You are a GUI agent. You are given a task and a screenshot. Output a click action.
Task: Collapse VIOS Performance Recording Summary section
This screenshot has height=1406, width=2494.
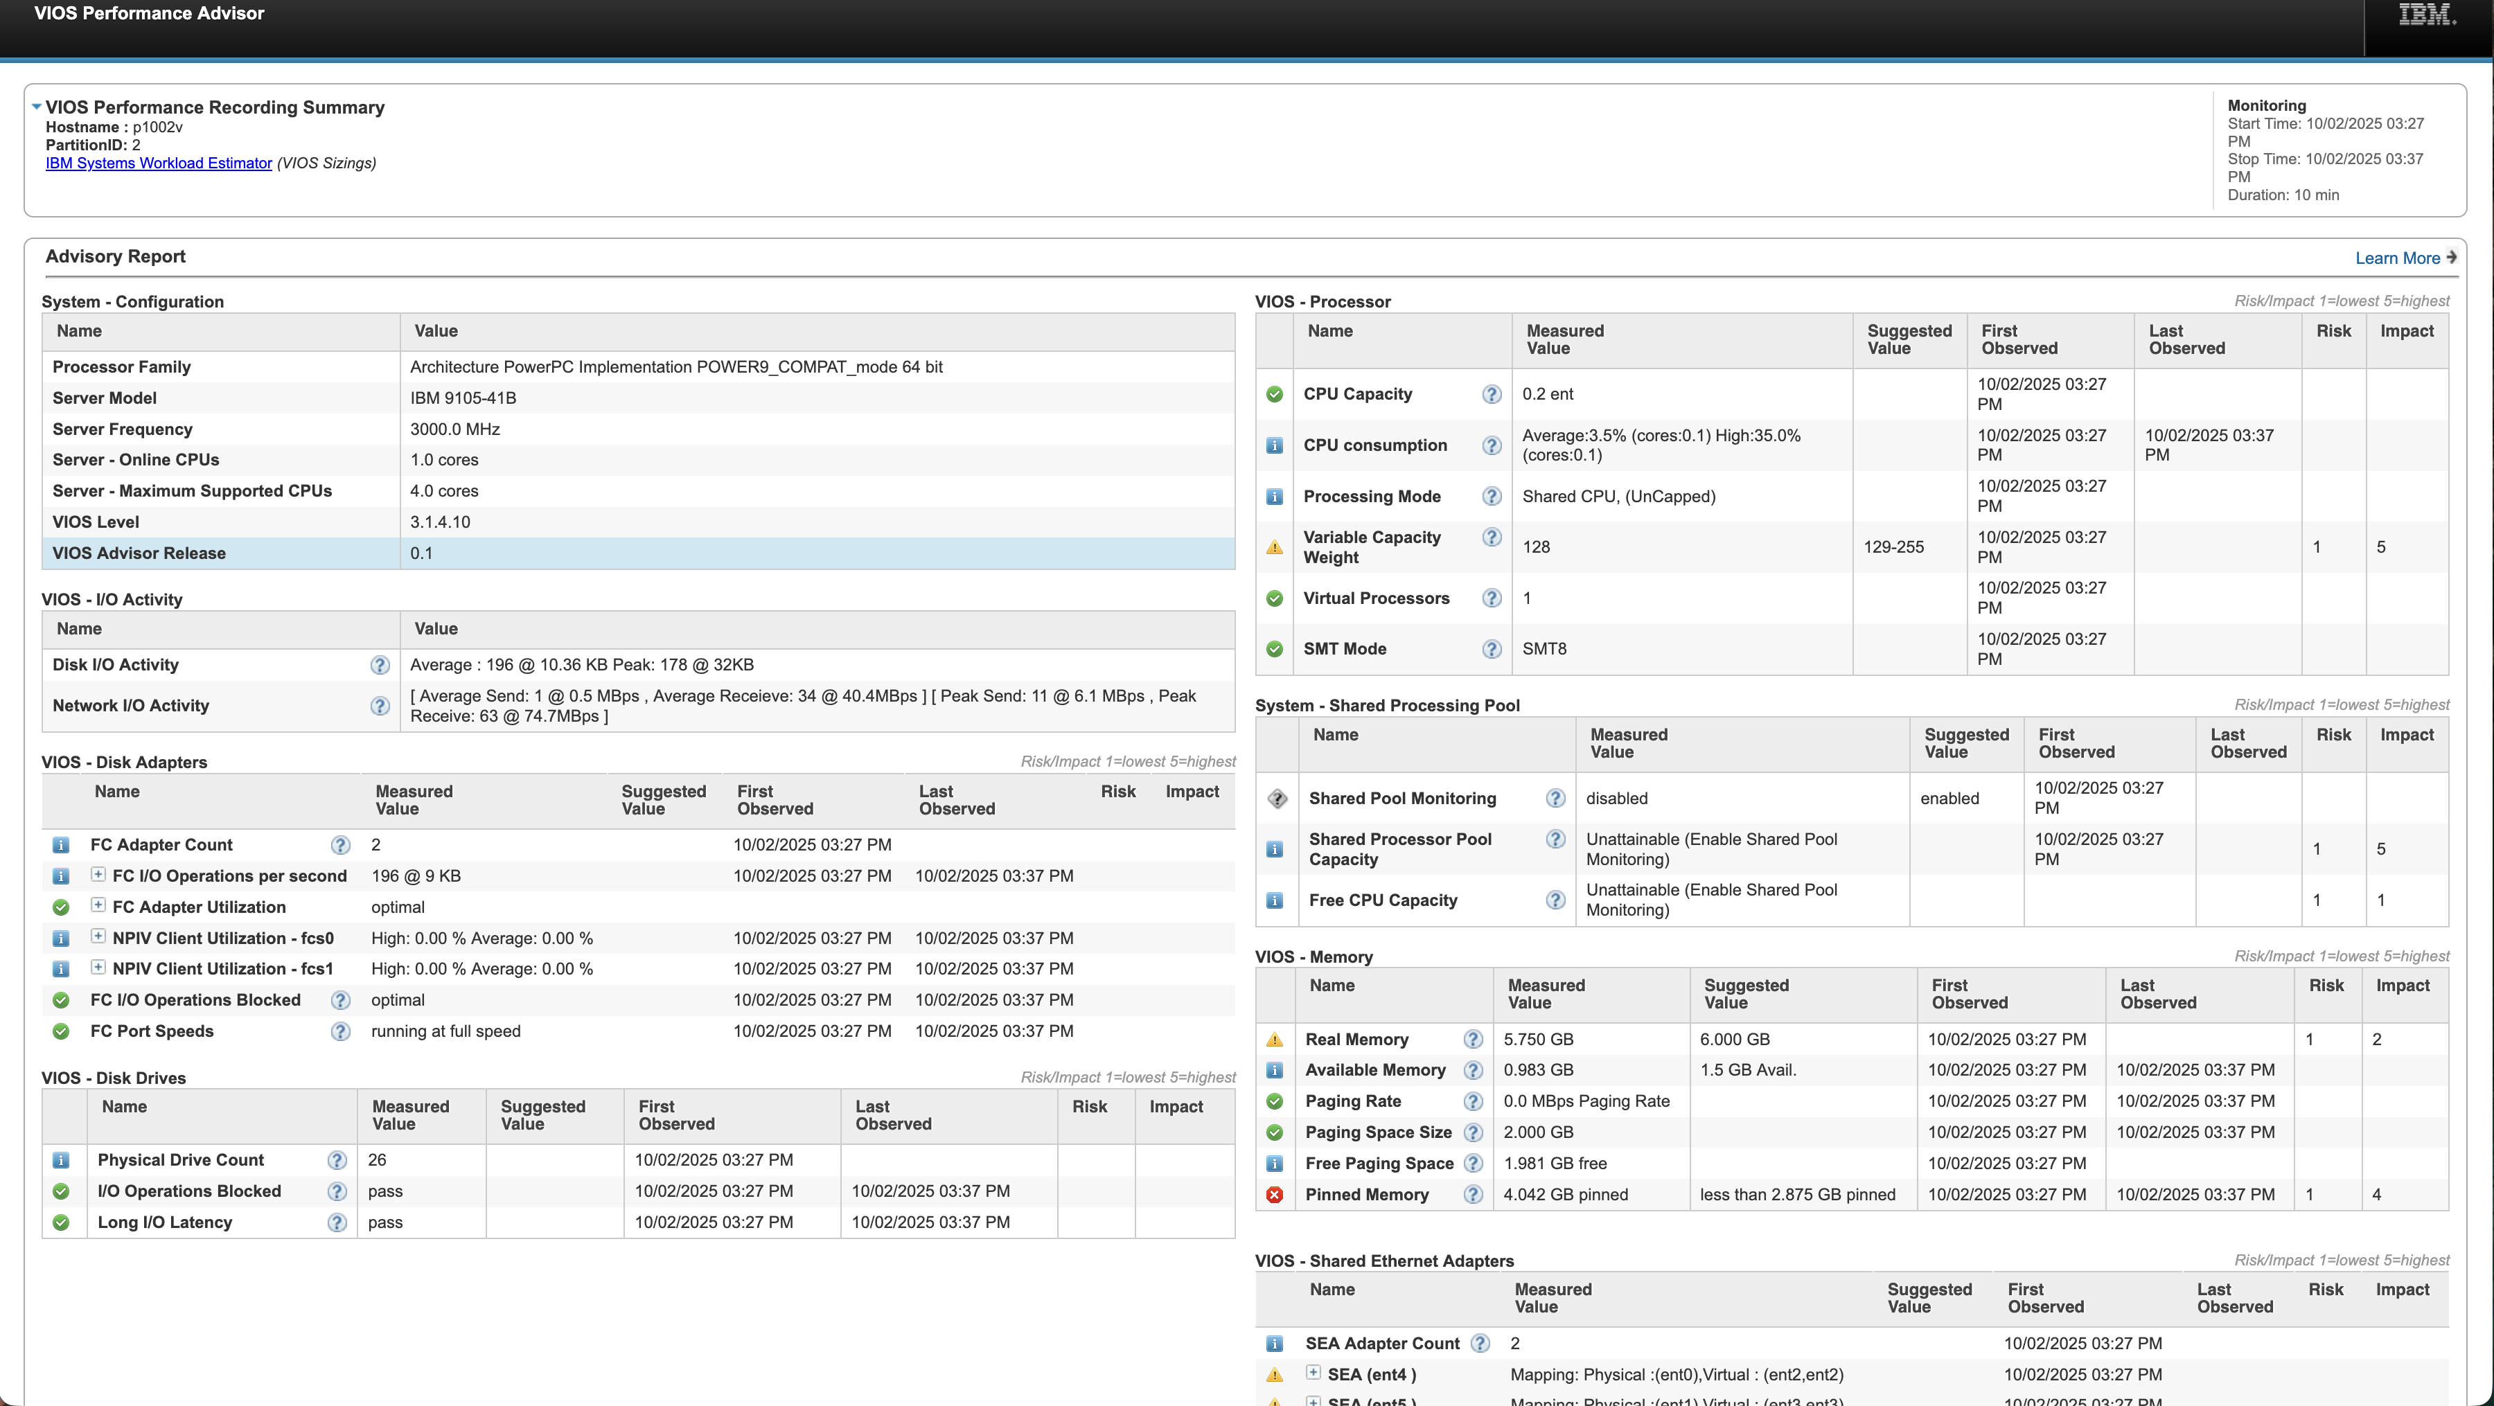[36, 107]
